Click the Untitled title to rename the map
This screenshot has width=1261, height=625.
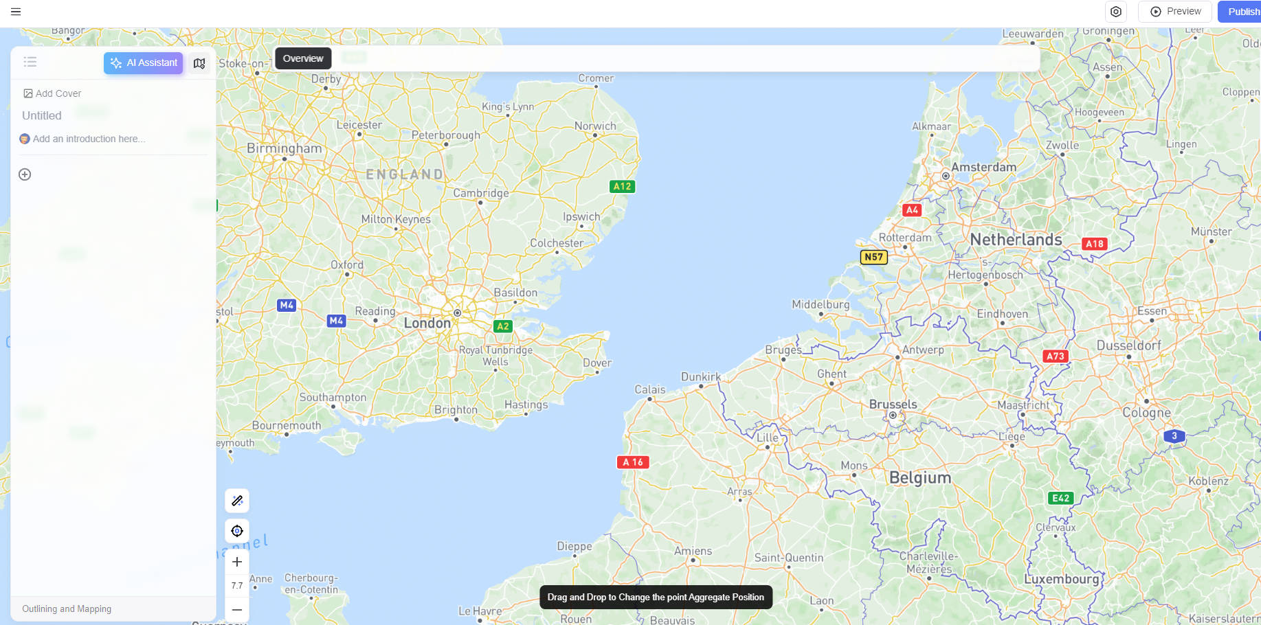(x=41, y=115)
